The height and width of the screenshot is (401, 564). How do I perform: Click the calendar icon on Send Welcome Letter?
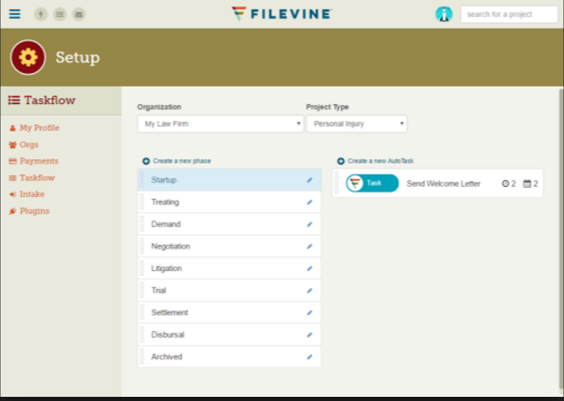point(527,183)
